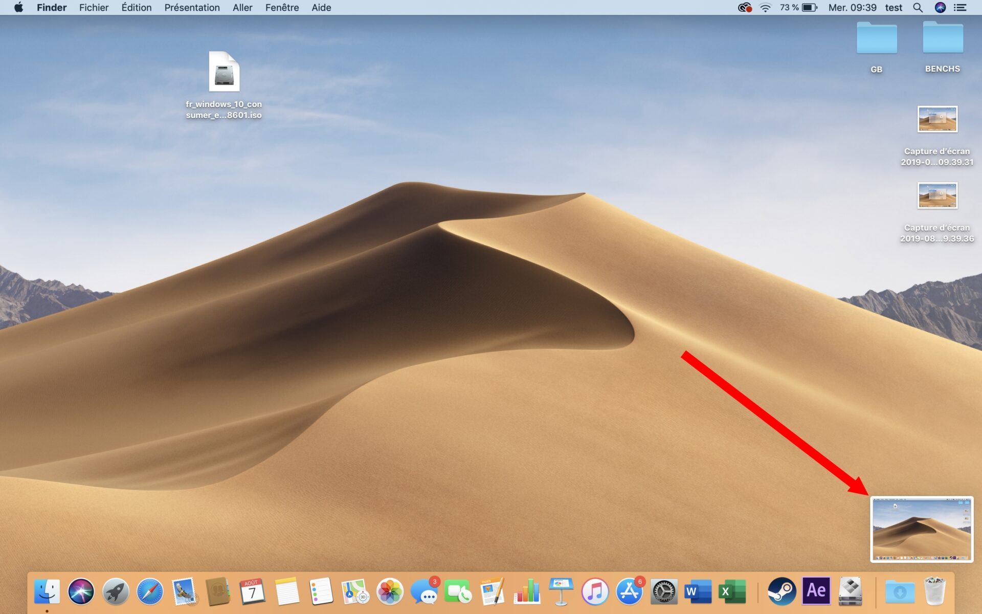This screenshot has width=982, height=614.
Task: Click the floating screenshot preview thumbnail
Action: tap(922, 529)
